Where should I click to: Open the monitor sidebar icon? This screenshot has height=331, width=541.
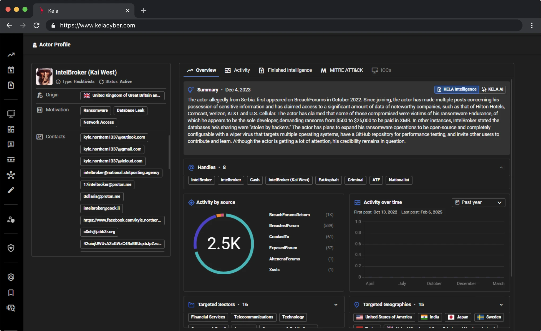(11, 114)
